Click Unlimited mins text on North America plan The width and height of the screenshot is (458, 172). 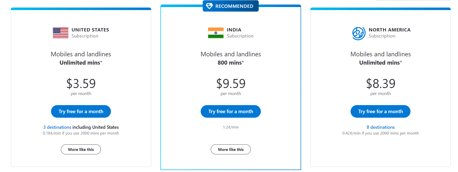(380, 63)
